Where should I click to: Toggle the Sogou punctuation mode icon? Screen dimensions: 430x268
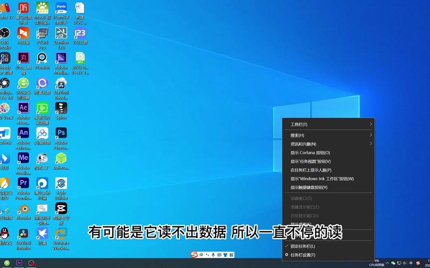point(207,255)
